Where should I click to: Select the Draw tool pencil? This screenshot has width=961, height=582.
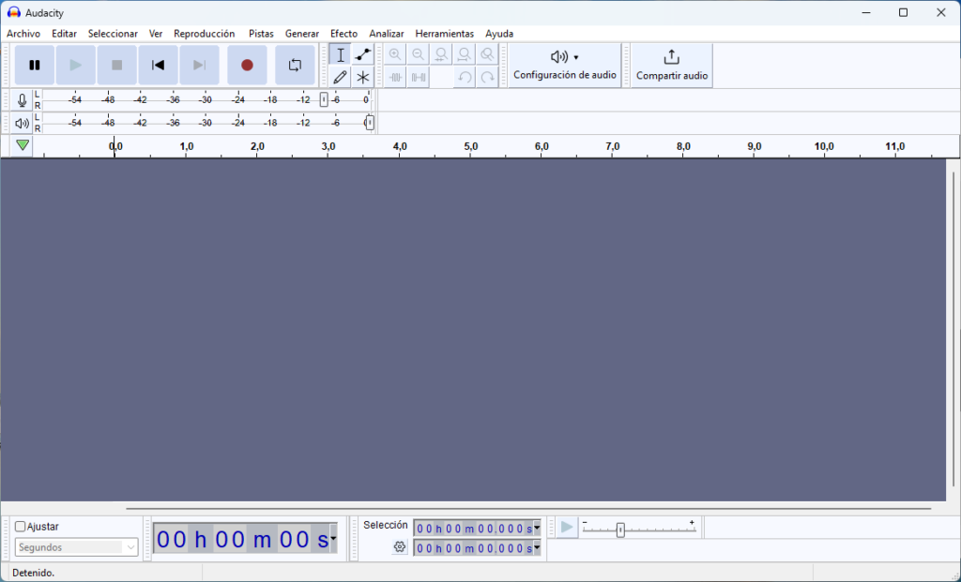pyautogui.click(x=340, y=77)
